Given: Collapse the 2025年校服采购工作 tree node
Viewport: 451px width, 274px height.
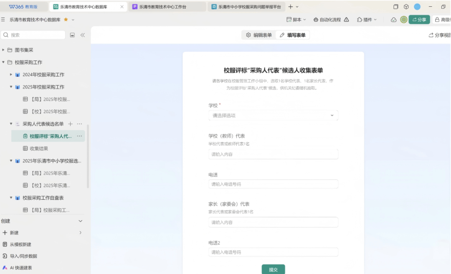Looking at the screenshot, I should [x=10, y=87].
